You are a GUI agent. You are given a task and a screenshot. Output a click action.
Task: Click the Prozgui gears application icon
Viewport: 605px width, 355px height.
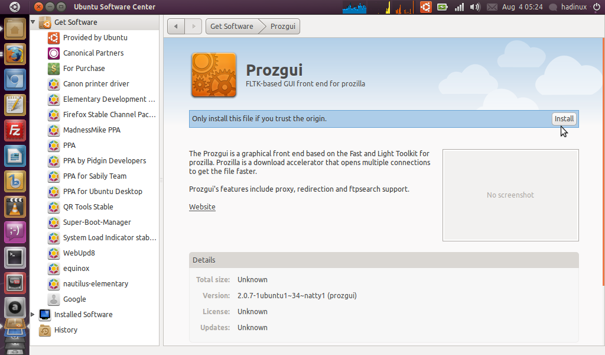click(x=214, y=75)
